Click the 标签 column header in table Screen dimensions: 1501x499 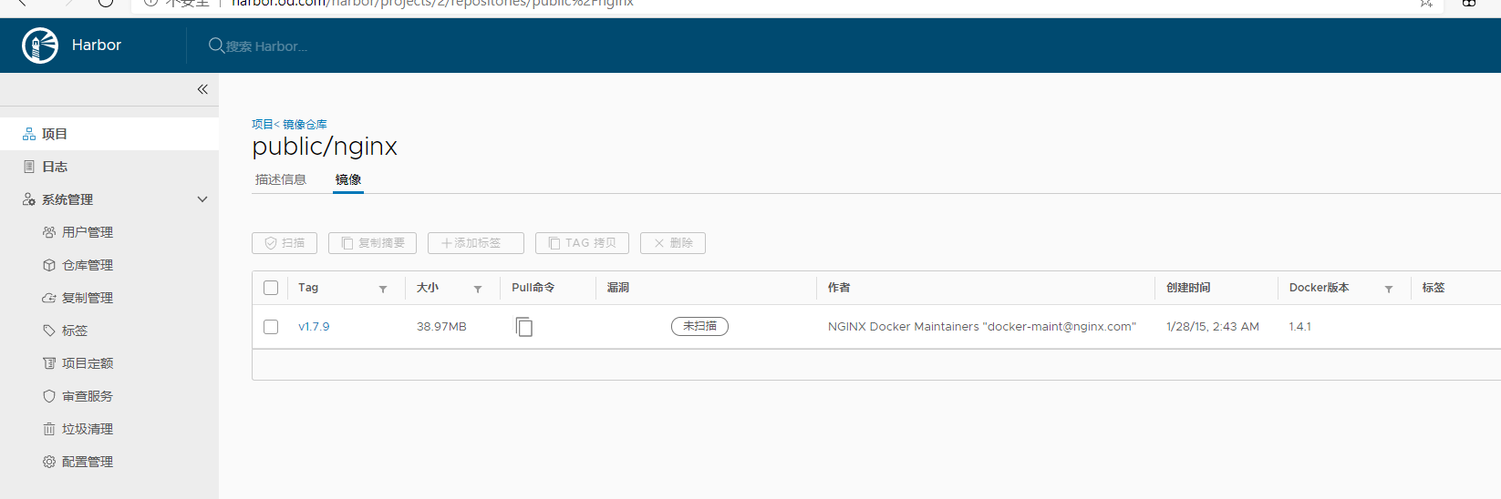tap(1434, 288)
